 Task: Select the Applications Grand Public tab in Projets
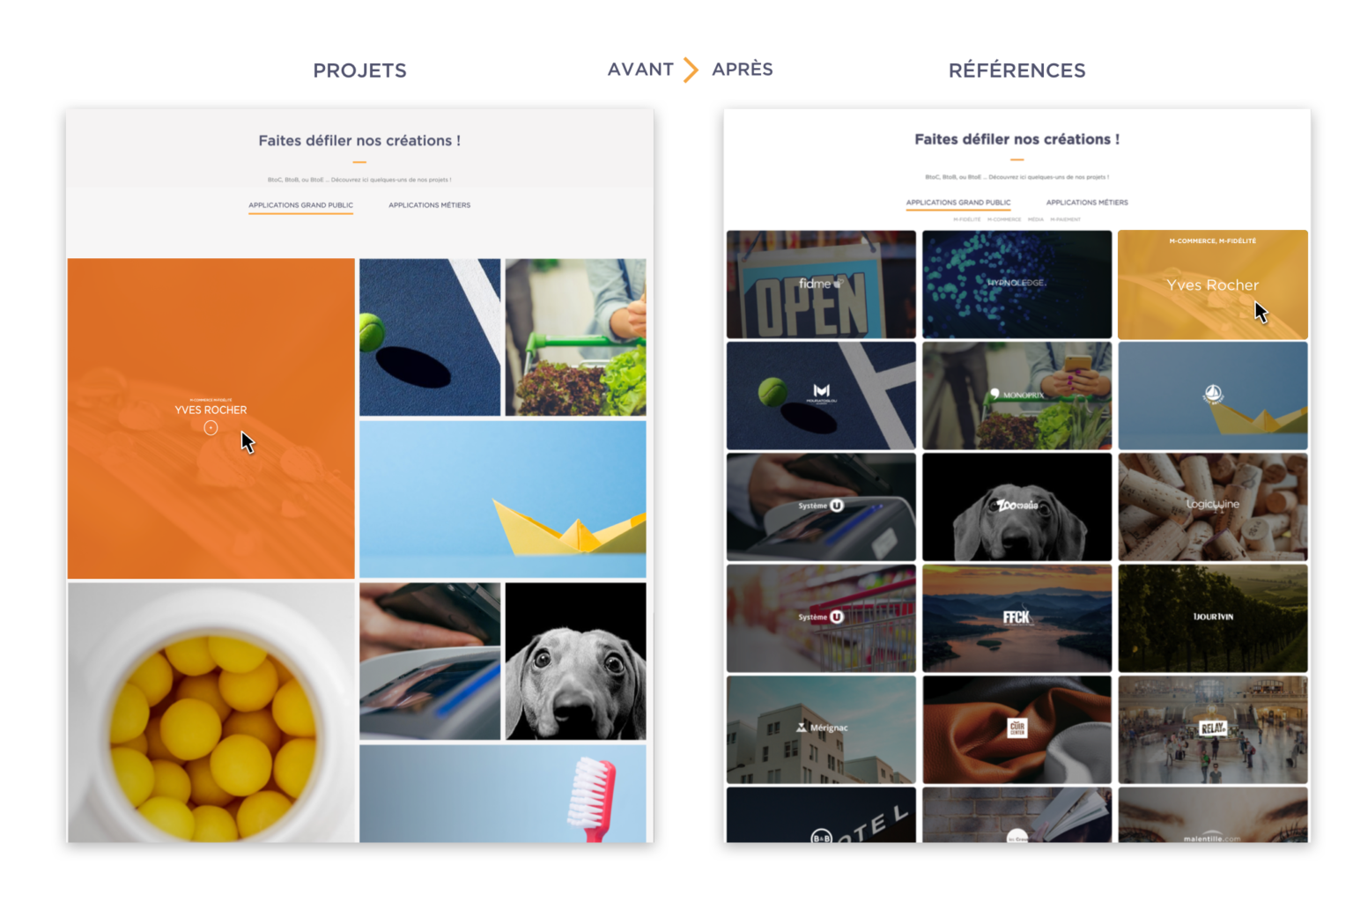click(300, 205)
